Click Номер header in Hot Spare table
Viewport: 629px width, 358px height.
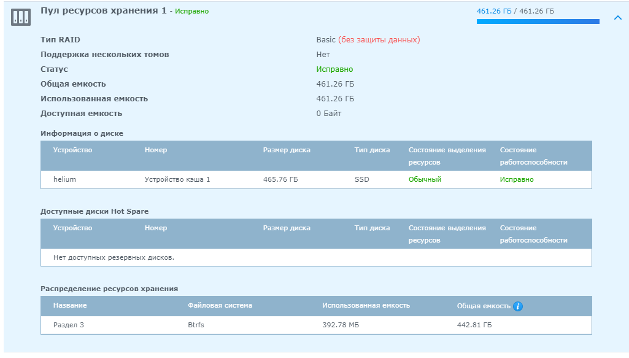tap(156, 228)
